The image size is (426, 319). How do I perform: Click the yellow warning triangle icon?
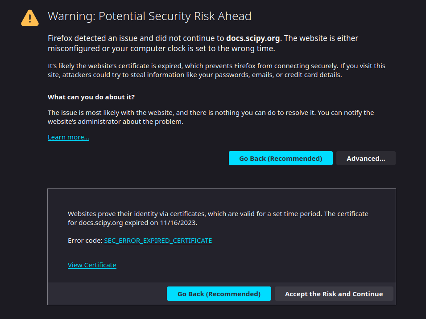pos(29,18)
